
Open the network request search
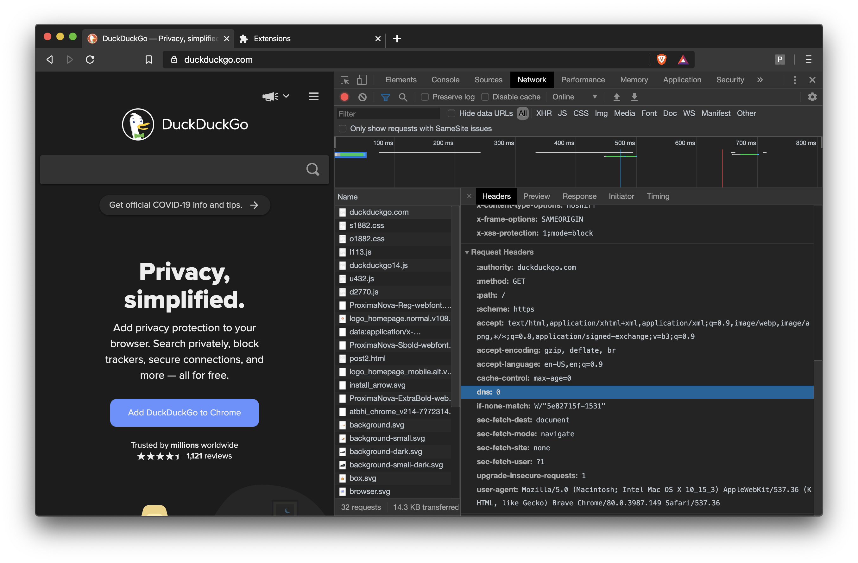403,97
